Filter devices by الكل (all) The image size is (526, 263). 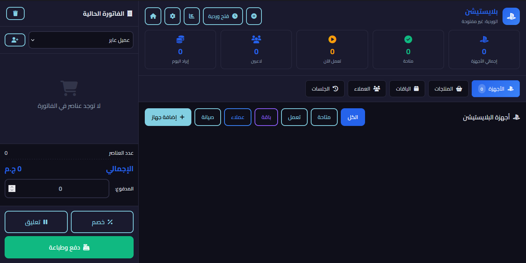tap(353, 117)
